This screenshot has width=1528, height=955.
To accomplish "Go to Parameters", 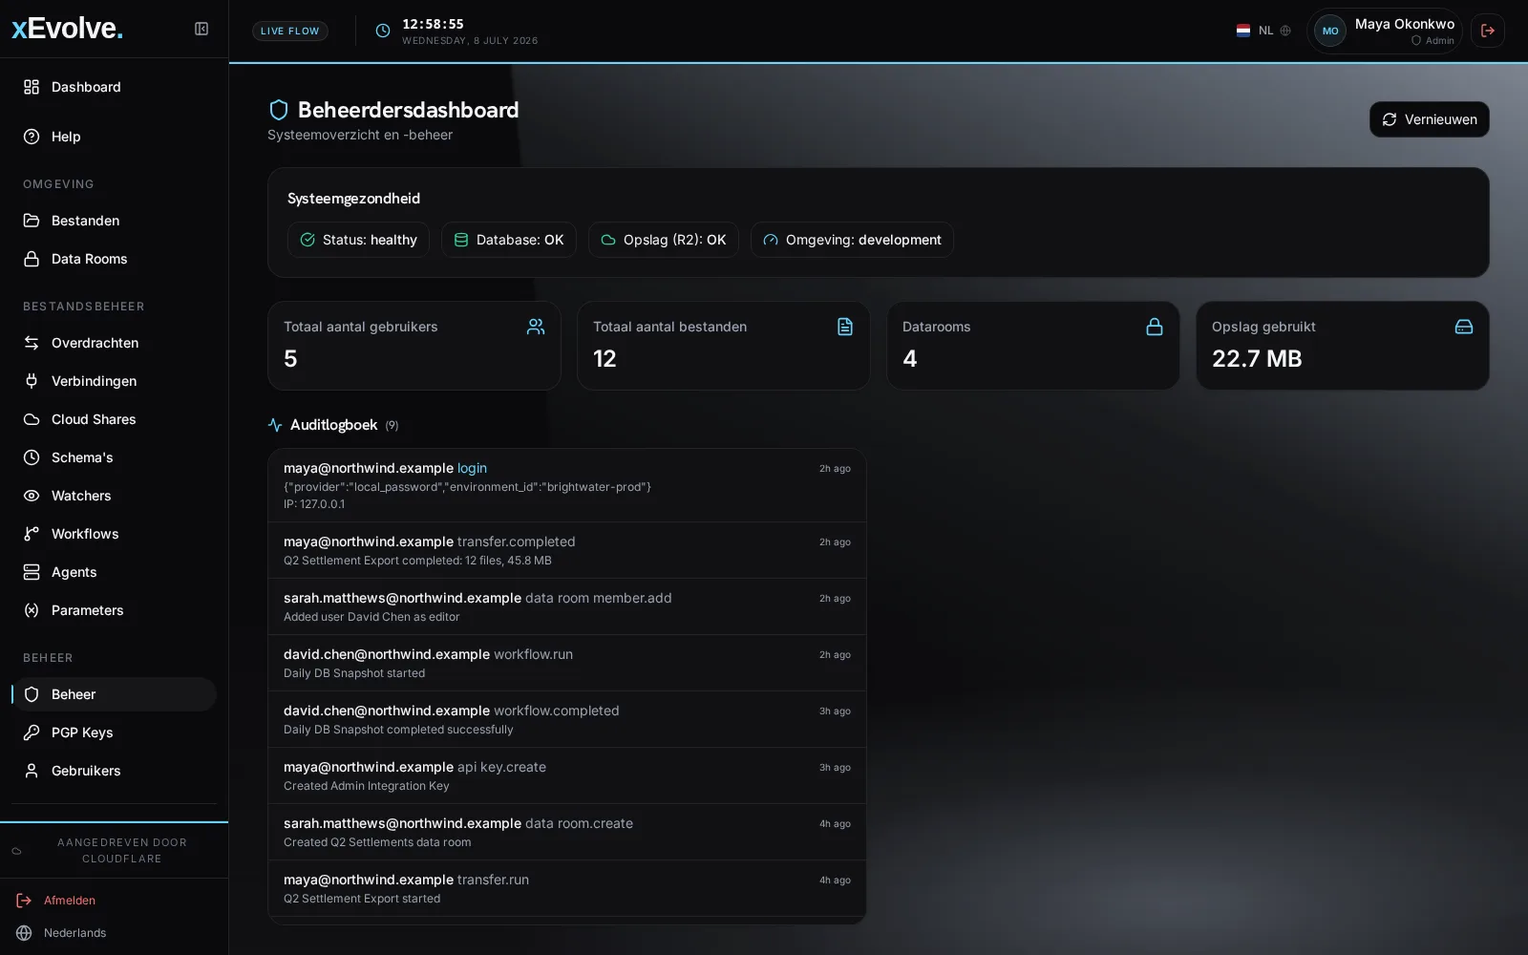I will (x=115, y=610).
